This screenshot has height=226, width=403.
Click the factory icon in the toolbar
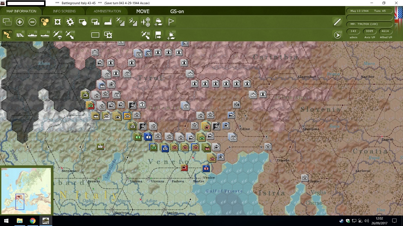(108, 22)
